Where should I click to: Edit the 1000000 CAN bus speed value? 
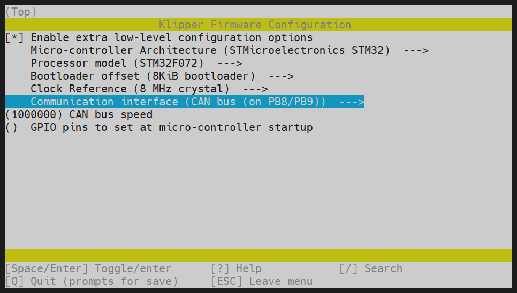coord(34,115)
